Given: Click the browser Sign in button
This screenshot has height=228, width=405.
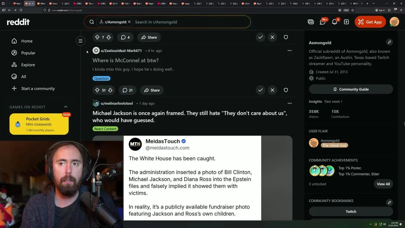Looking at the screenshot, I should tap(380, 10).
